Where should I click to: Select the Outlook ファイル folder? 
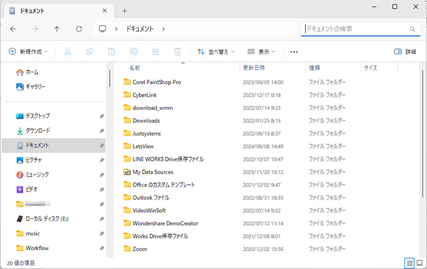click(151, 197)
